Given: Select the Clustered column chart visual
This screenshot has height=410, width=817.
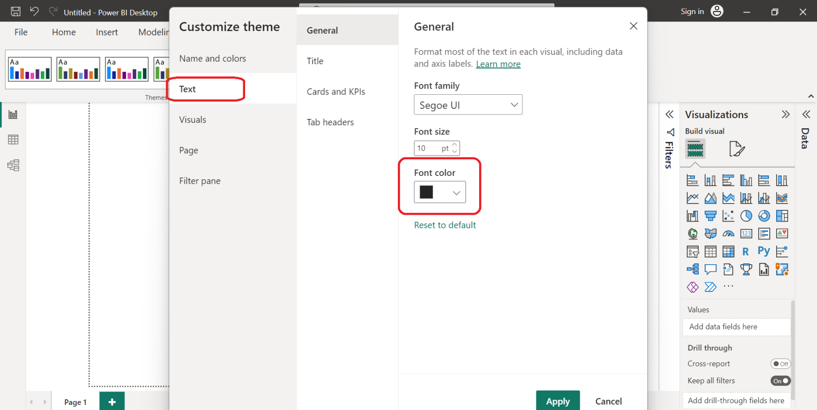Looking at the screenshot, I should coord(746,180).
